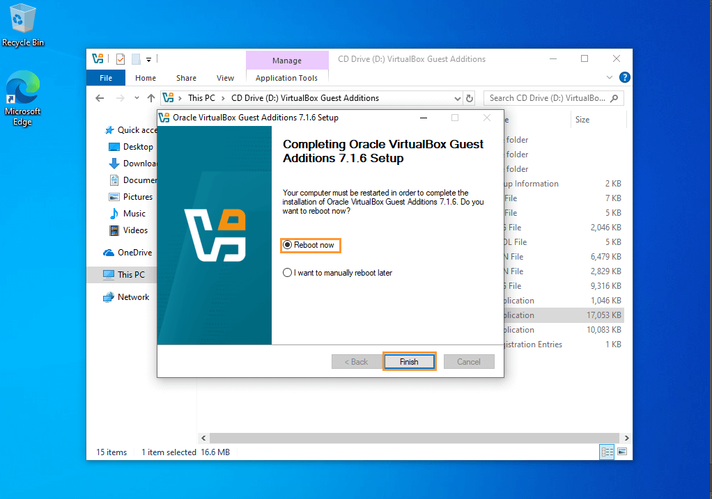Click the setup dialog title bar icon
The height and width of the screenshot is (499, 712).
pyautogui.click(x=164, y=118)
